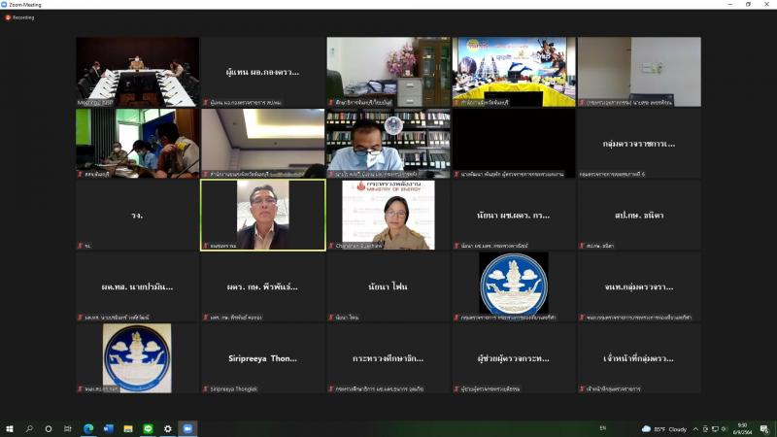The height and width of the screenshot is (437, 777).
Task: Select the เจ้าหน้าที่กลุ่มตรว... participant tile
Action: pos(639,358)
